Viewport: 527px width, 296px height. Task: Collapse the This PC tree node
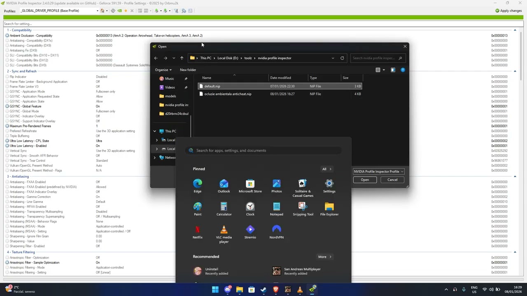[155, 131]
